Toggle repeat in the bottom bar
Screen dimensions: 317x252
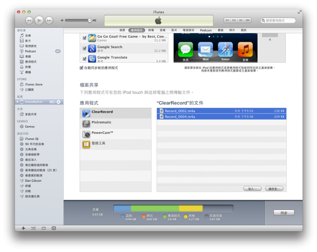(x=44, y=228)
